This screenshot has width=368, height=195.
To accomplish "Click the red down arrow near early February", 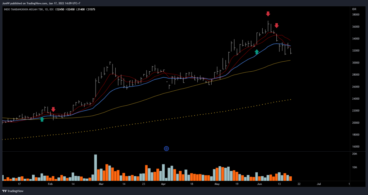I will [x=53, y=109].
